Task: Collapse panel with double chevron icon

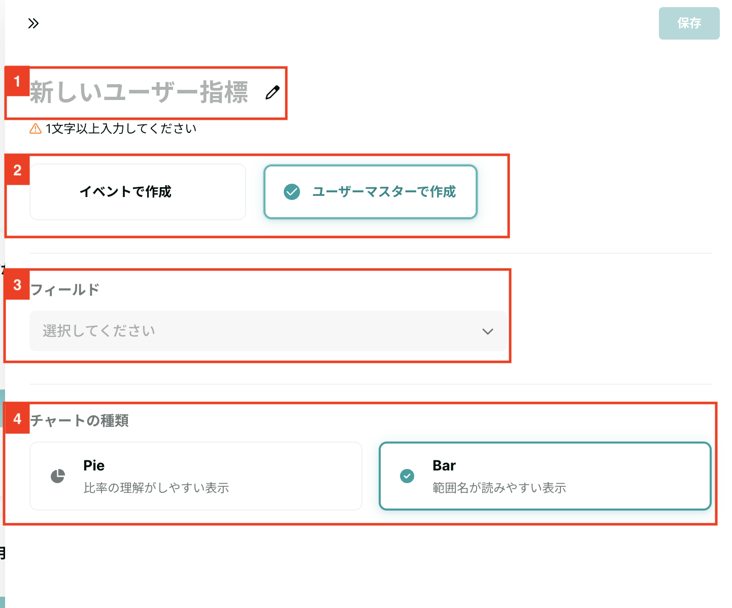Action: (34, 23)
